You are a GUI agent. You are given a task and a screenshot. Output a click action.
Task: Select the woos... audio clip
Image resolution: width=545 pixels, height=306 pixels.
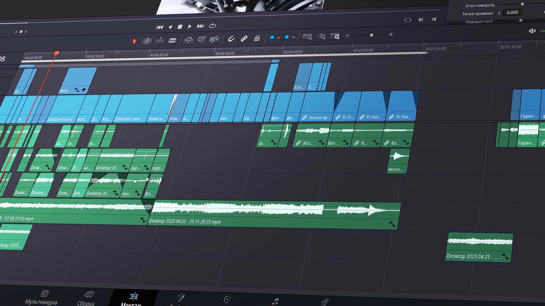pos(398,161)
